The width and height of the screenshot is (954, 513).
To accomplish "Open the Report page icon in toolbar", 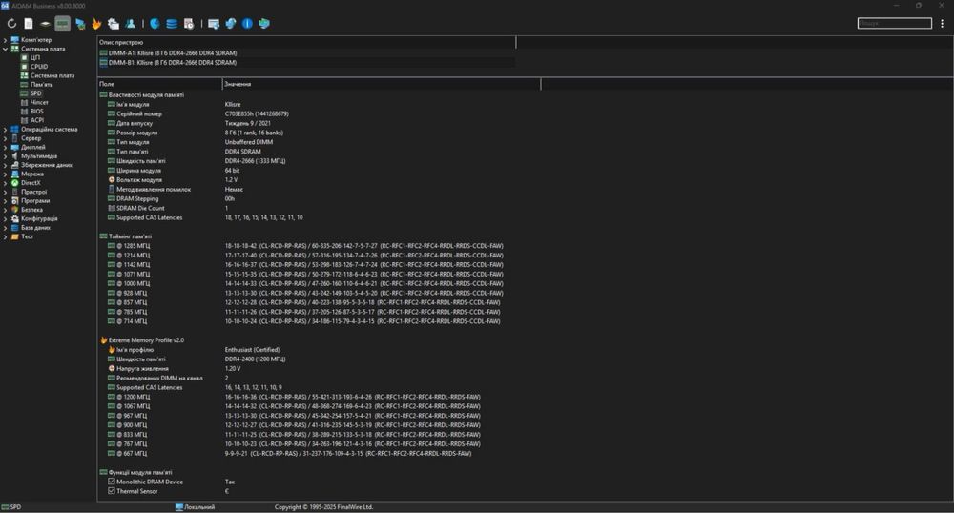I will tap(29, 24).
